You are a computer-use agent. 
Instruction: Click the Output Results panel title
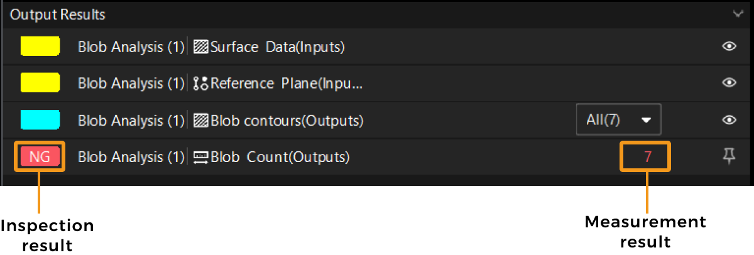click(x=58, y=14)
